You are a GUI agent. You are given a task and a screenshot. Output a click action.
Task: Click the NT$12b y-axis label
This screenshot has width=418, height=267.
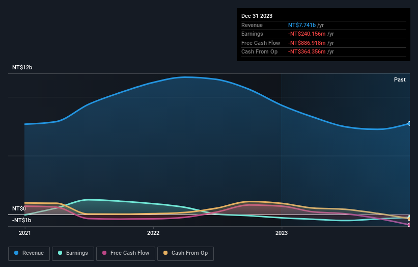tap(22, 67)
